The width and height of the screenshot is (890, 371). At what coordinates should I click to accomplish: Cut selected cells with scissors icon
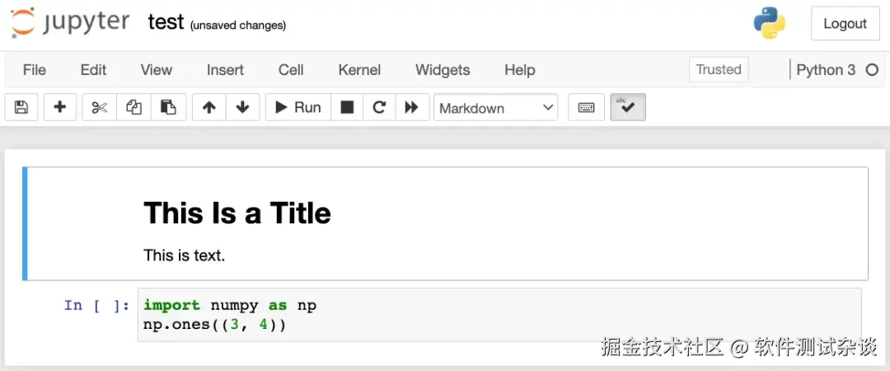pos(100,107)
